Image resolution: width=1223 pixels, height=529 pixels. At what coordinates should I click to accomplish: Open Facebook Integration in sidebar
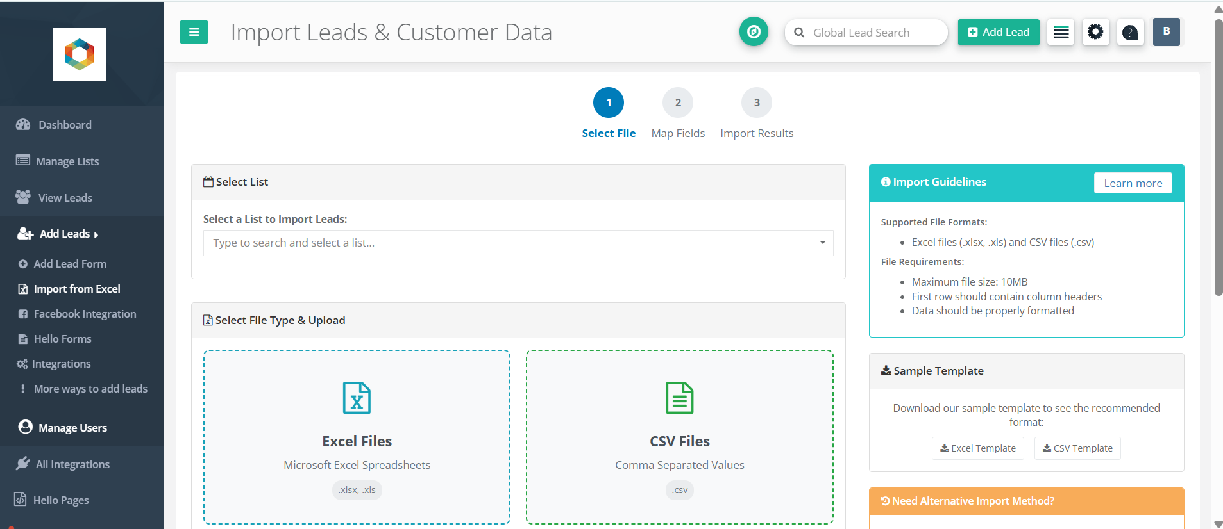85,314
